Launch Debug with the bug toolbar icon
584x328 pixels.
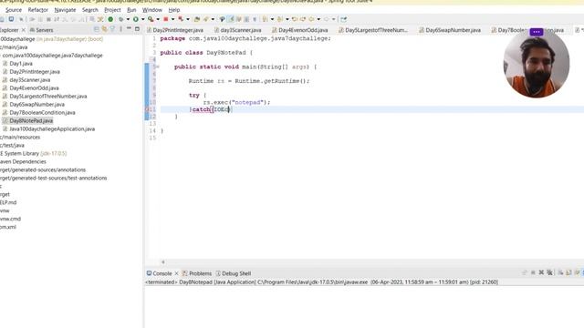(x=121, y=19)
